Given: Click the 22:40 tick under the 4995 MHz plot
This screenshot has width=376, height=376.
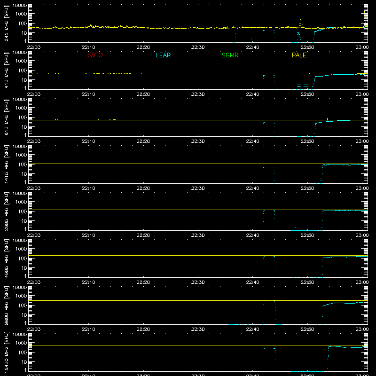Looking at the screenshot, I should 252,282.
